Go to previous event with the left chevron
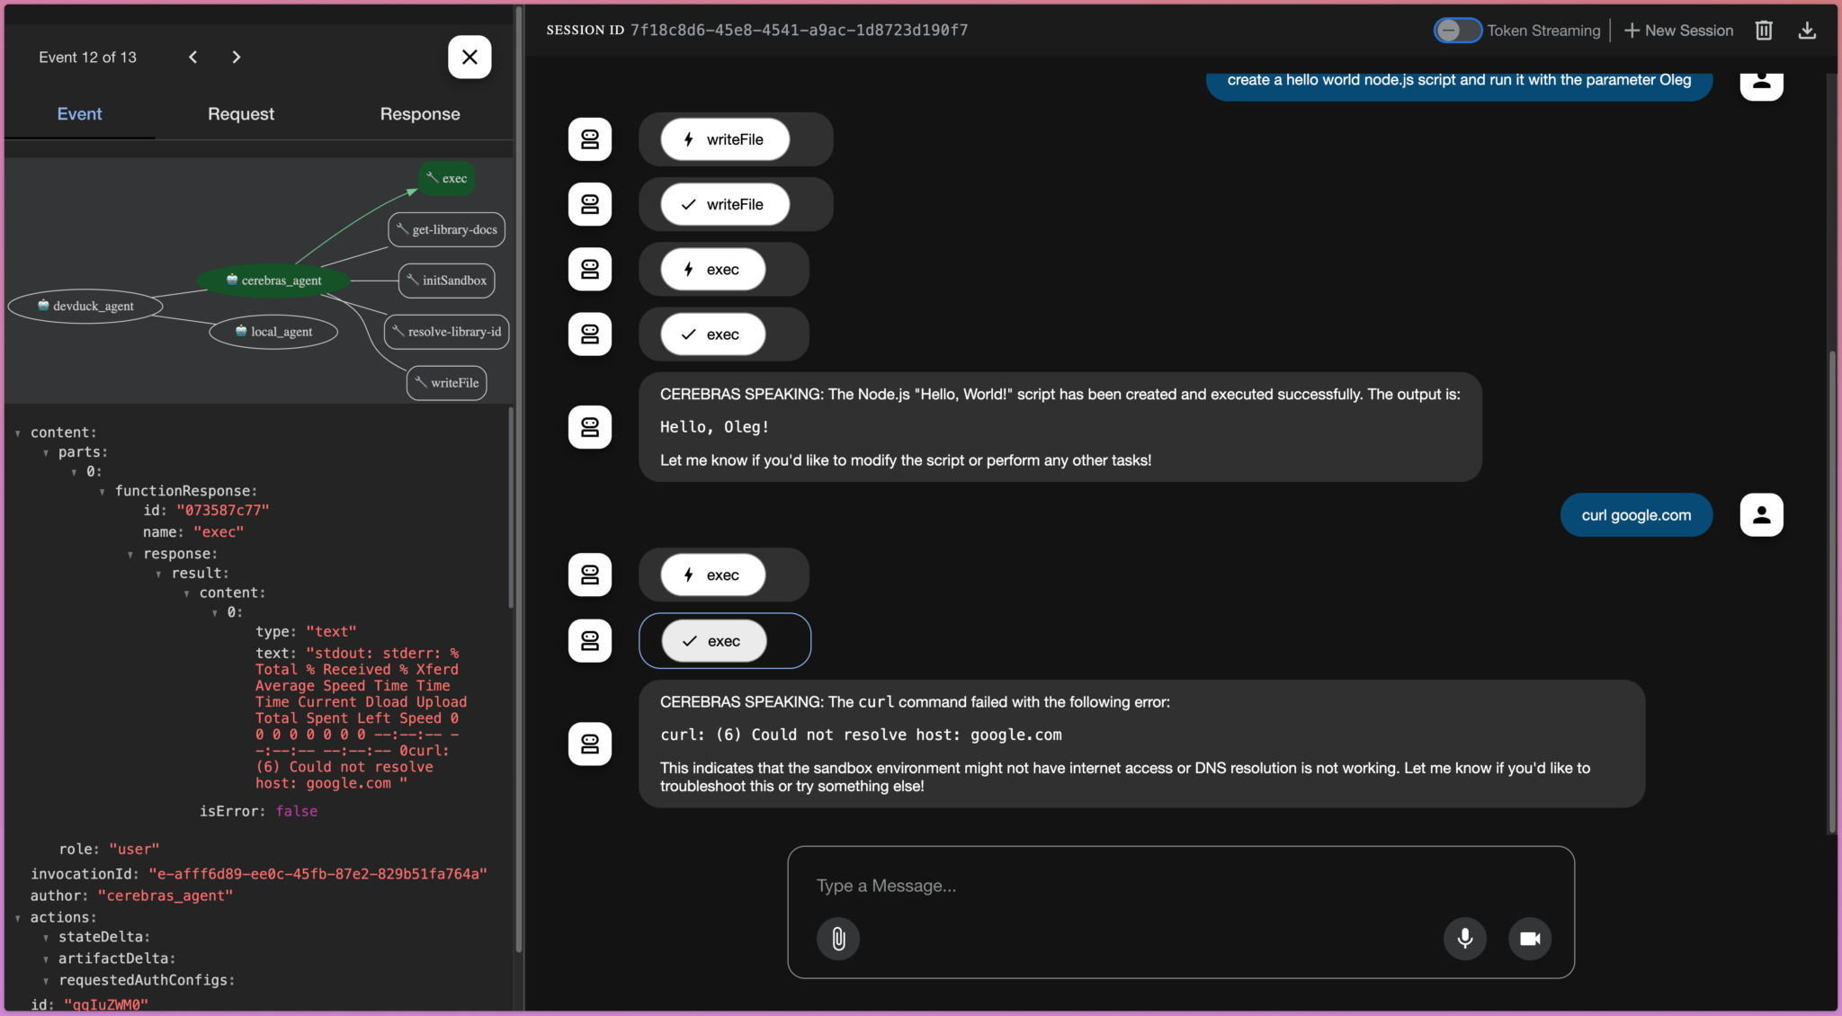 coord(192,57)
